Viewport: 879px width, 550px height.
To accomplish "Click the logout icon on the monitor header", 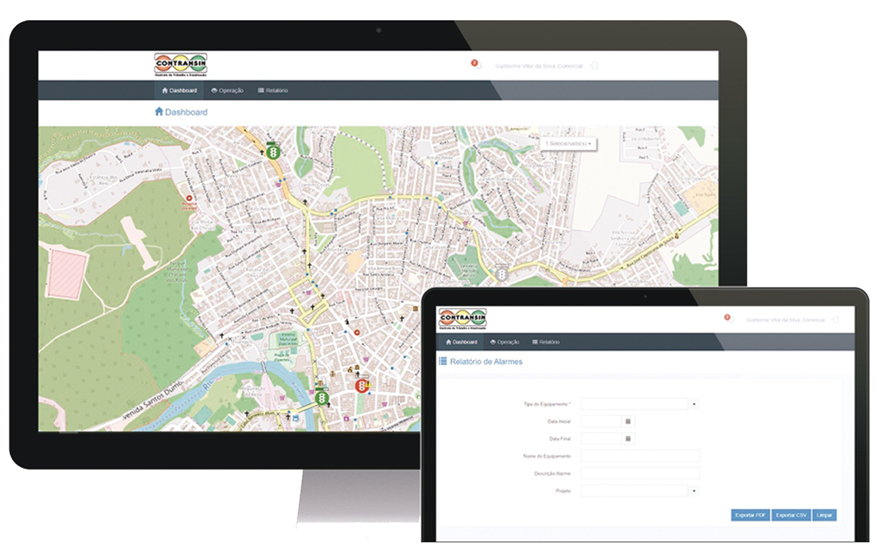I will 594,66.
